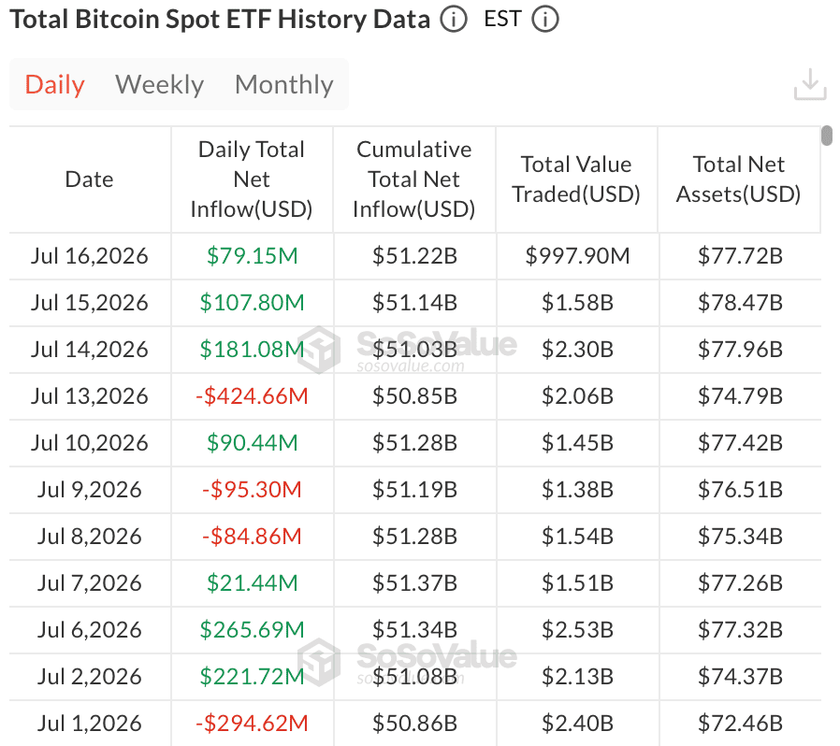The width and height of the screenshot is (840, 746).
Task: Click the $997.90M traded value cell
Action: pos(577,256)
